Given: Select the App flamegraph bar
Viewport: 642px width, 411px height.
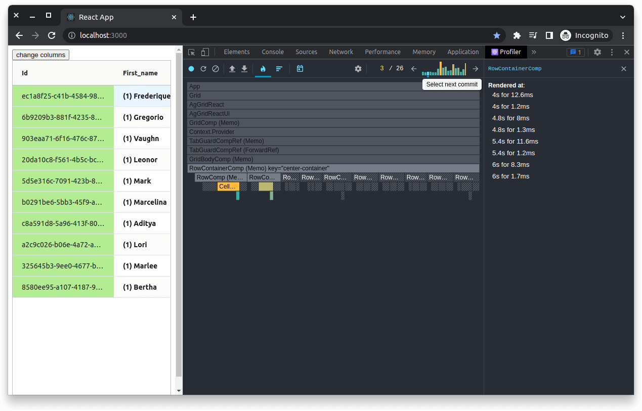Looking at the screenshot, I should 333,86.
